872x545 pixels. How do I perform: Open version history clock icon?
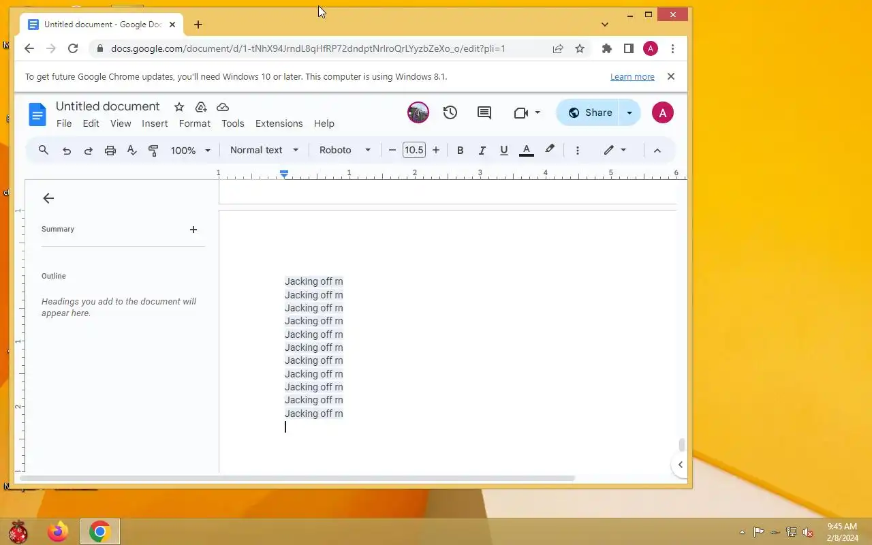tap(450, 112)
